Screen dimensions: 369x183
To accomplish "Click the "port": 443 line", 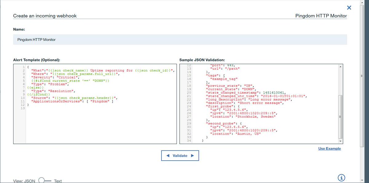I will (x=222, y=65).
